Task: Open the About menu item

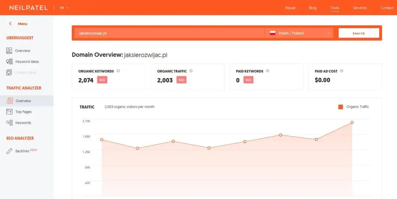Action: click(290, 8)
